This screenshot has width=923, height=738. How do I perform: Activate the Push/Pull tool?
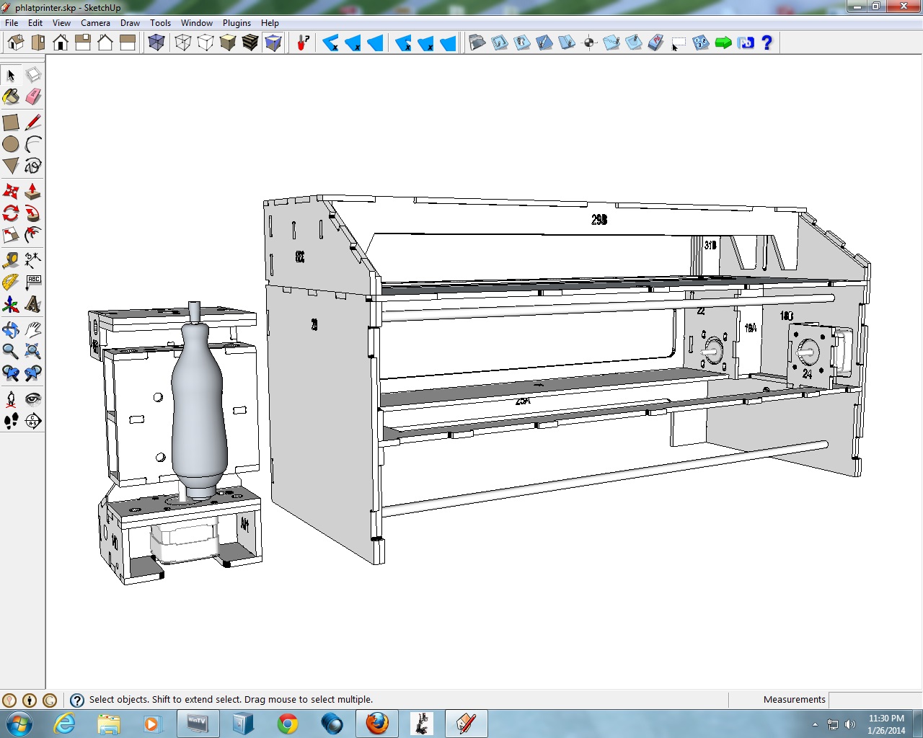33,192
